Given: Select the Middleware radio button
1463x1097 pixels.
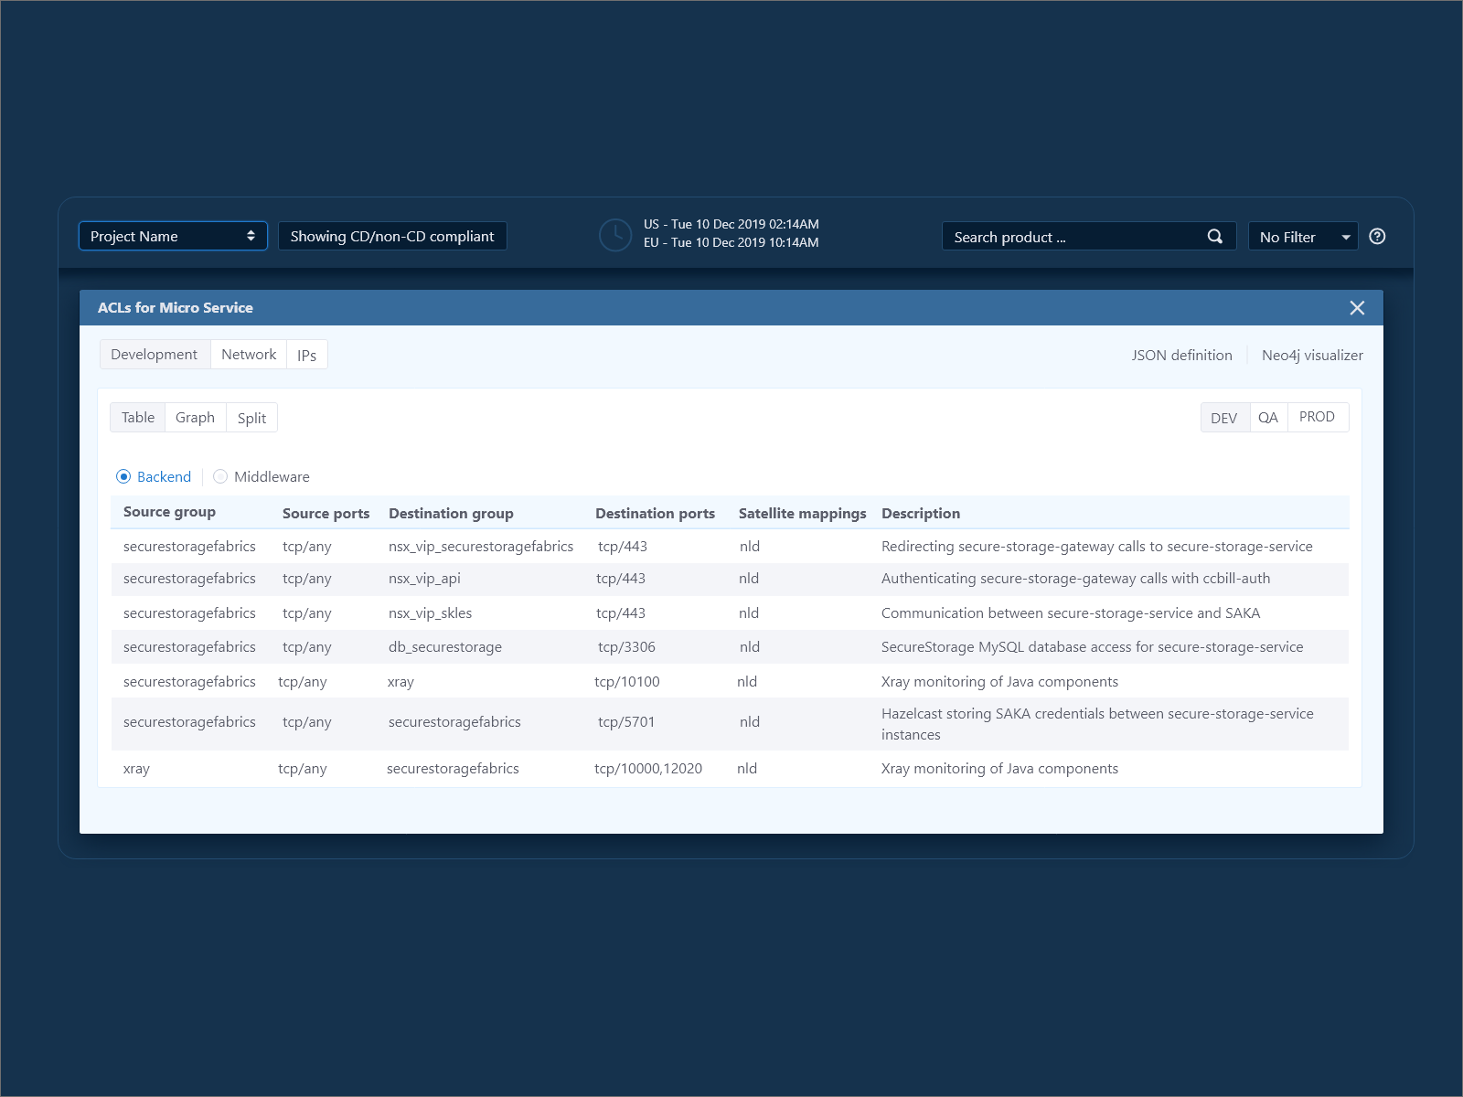Looking at the screenshot, I should (x=219, y=476).
